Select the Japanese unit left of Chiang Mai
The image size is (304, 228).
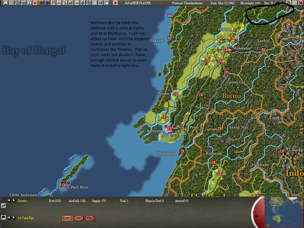219,129
